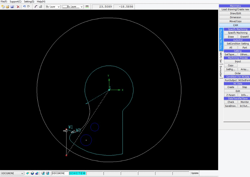
Task: Expand the By Layer linetype dropdown
Action: [72, 7]
